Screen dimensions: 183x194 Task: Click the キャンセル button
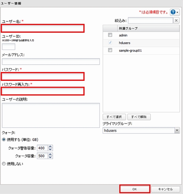click(165, 189)
